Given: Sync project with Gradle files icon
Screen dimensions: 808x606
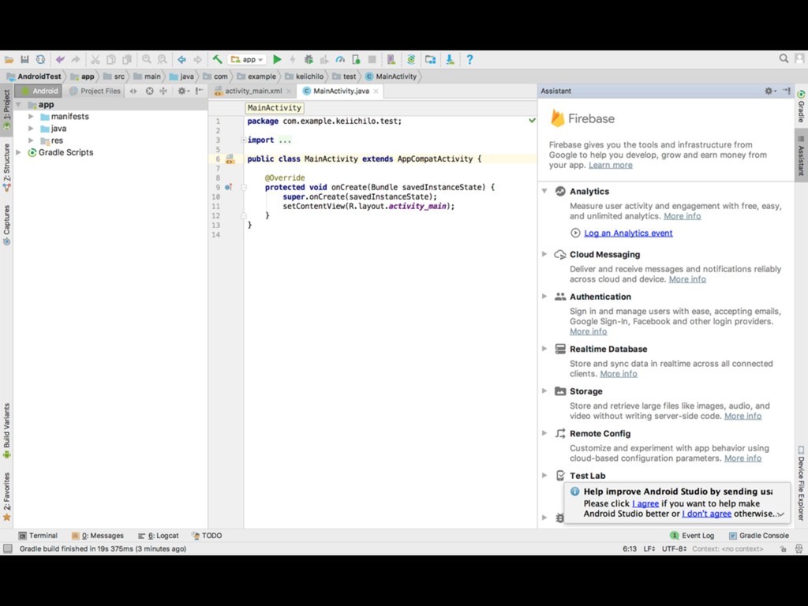Looking at the screenshot, I should 411,60.
